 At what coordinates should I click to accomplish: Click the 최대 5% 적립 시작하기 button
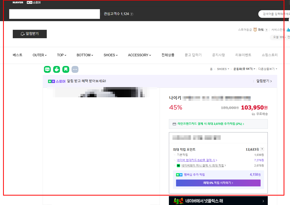point(218,183)
